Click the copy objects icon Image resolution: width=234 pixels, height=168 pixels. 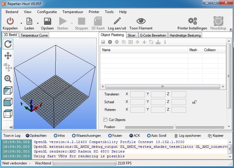pos(124,42)
